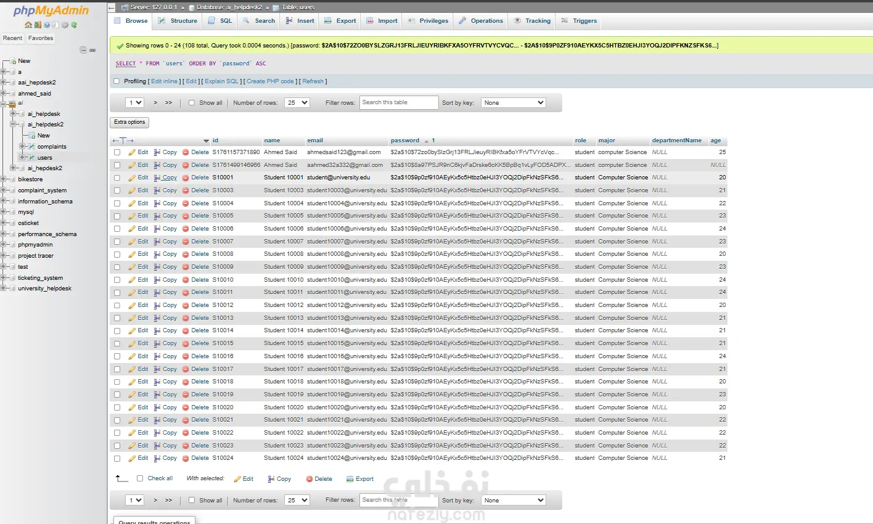Select checkbox for row S10016

117,356
